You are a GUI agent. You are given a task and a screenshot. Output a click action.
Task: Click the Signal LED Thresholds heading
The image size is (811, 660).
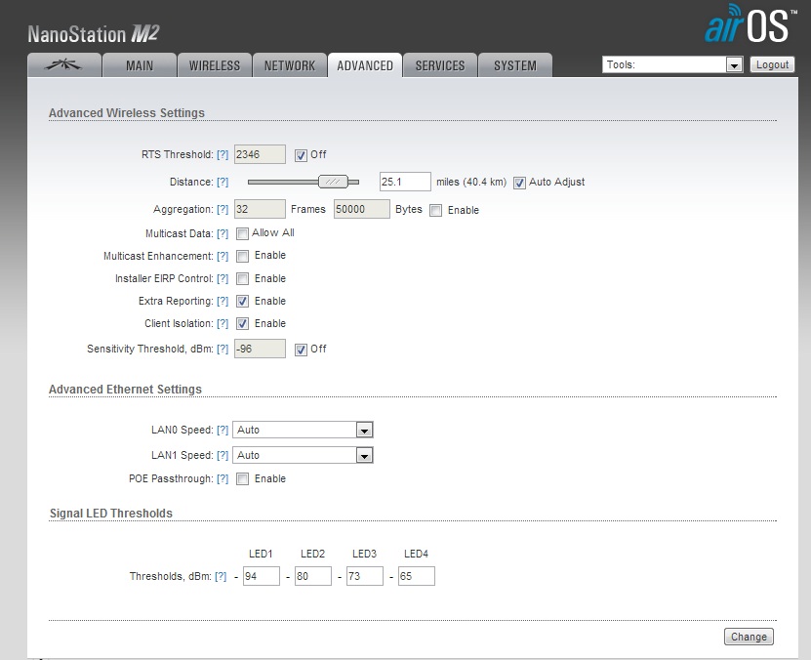[111, 514]
